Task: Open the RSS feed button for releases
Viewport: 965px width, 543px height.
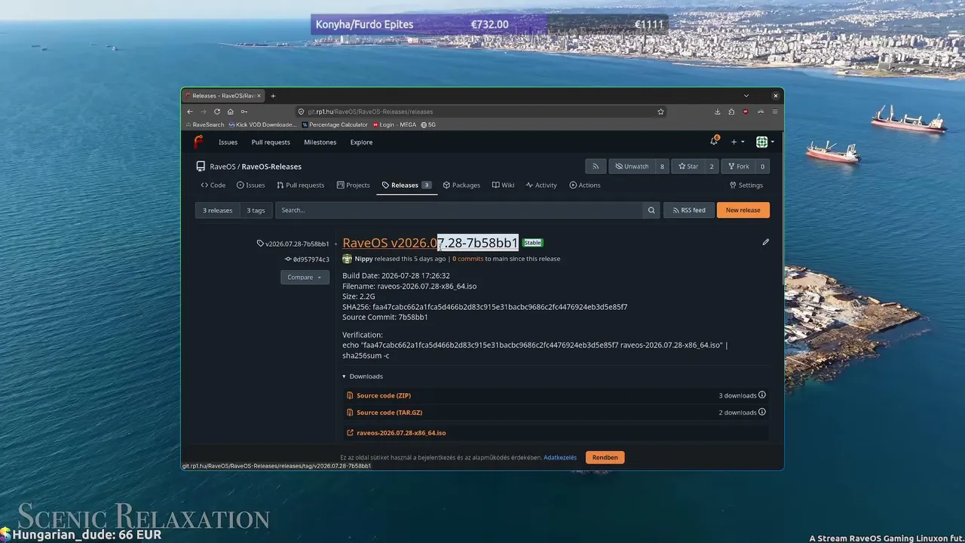Action: click(688, 210)
